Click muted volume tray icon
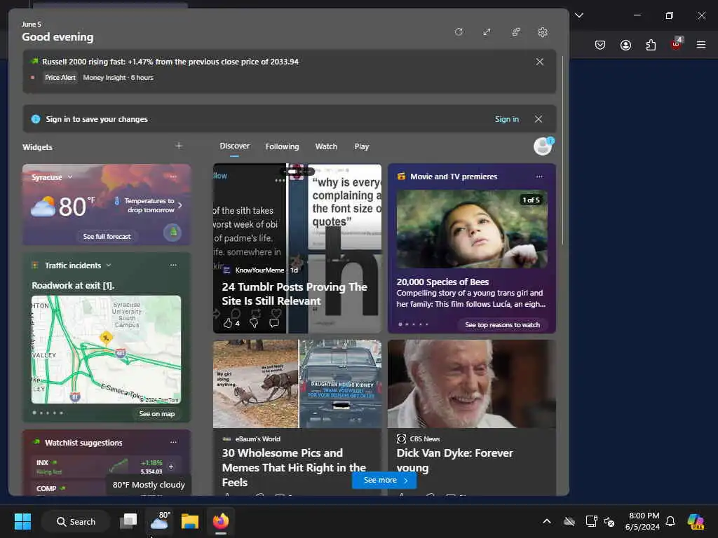This screenshot has width=718, height=538. pyautogui.click(x=609, y=521)
